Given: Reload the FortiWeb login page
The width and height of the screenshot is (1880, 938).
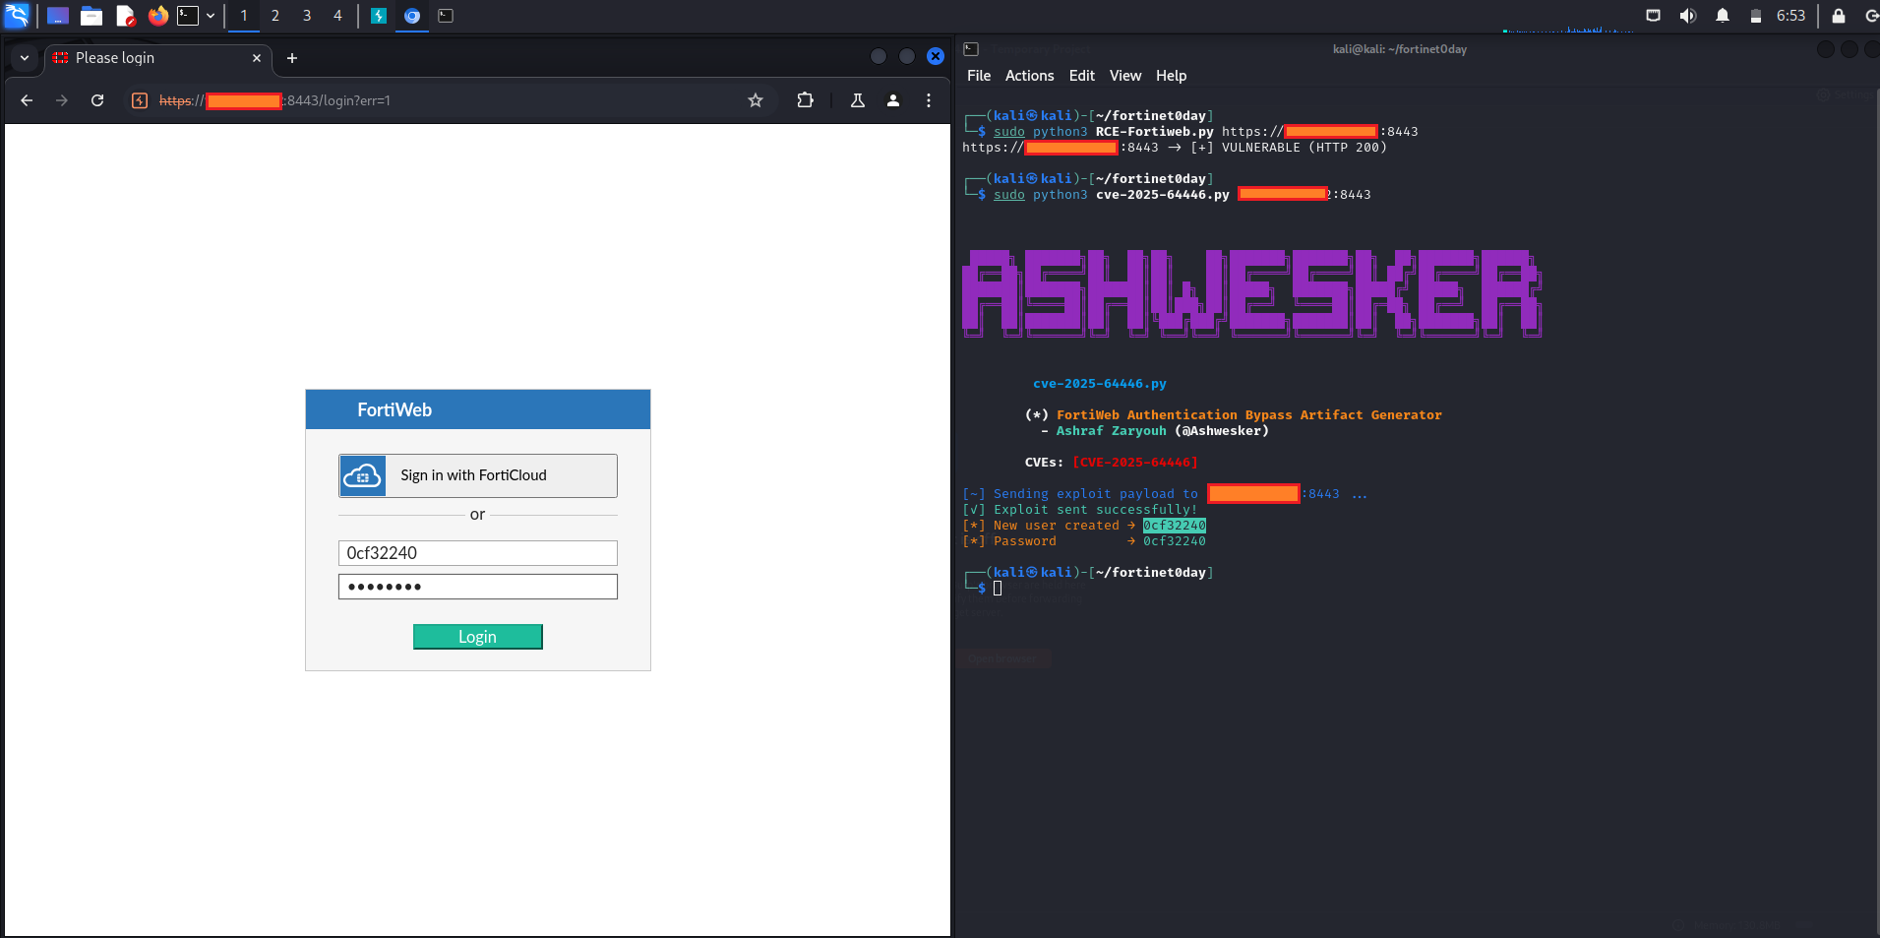Looking at the screenshot, I should (x=97, y=100).
